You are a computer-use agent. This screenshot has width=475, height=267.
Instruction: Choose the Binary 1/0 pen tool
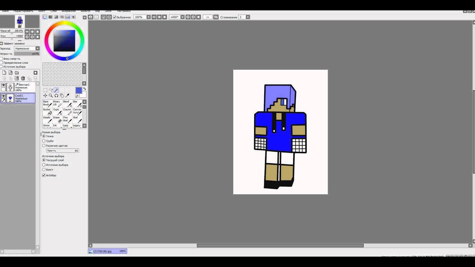(x=57, y=103)
